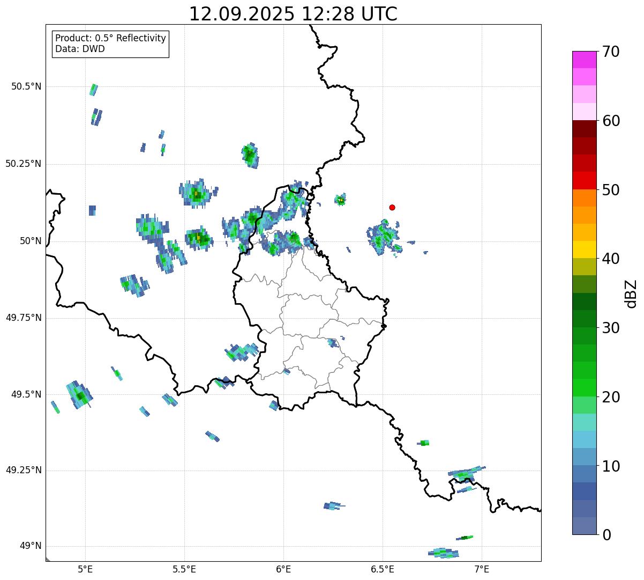Viewport: 644px width, 580px height.
Task: Click the yellow colorbar segment above 40
Action: coord(584,249)
